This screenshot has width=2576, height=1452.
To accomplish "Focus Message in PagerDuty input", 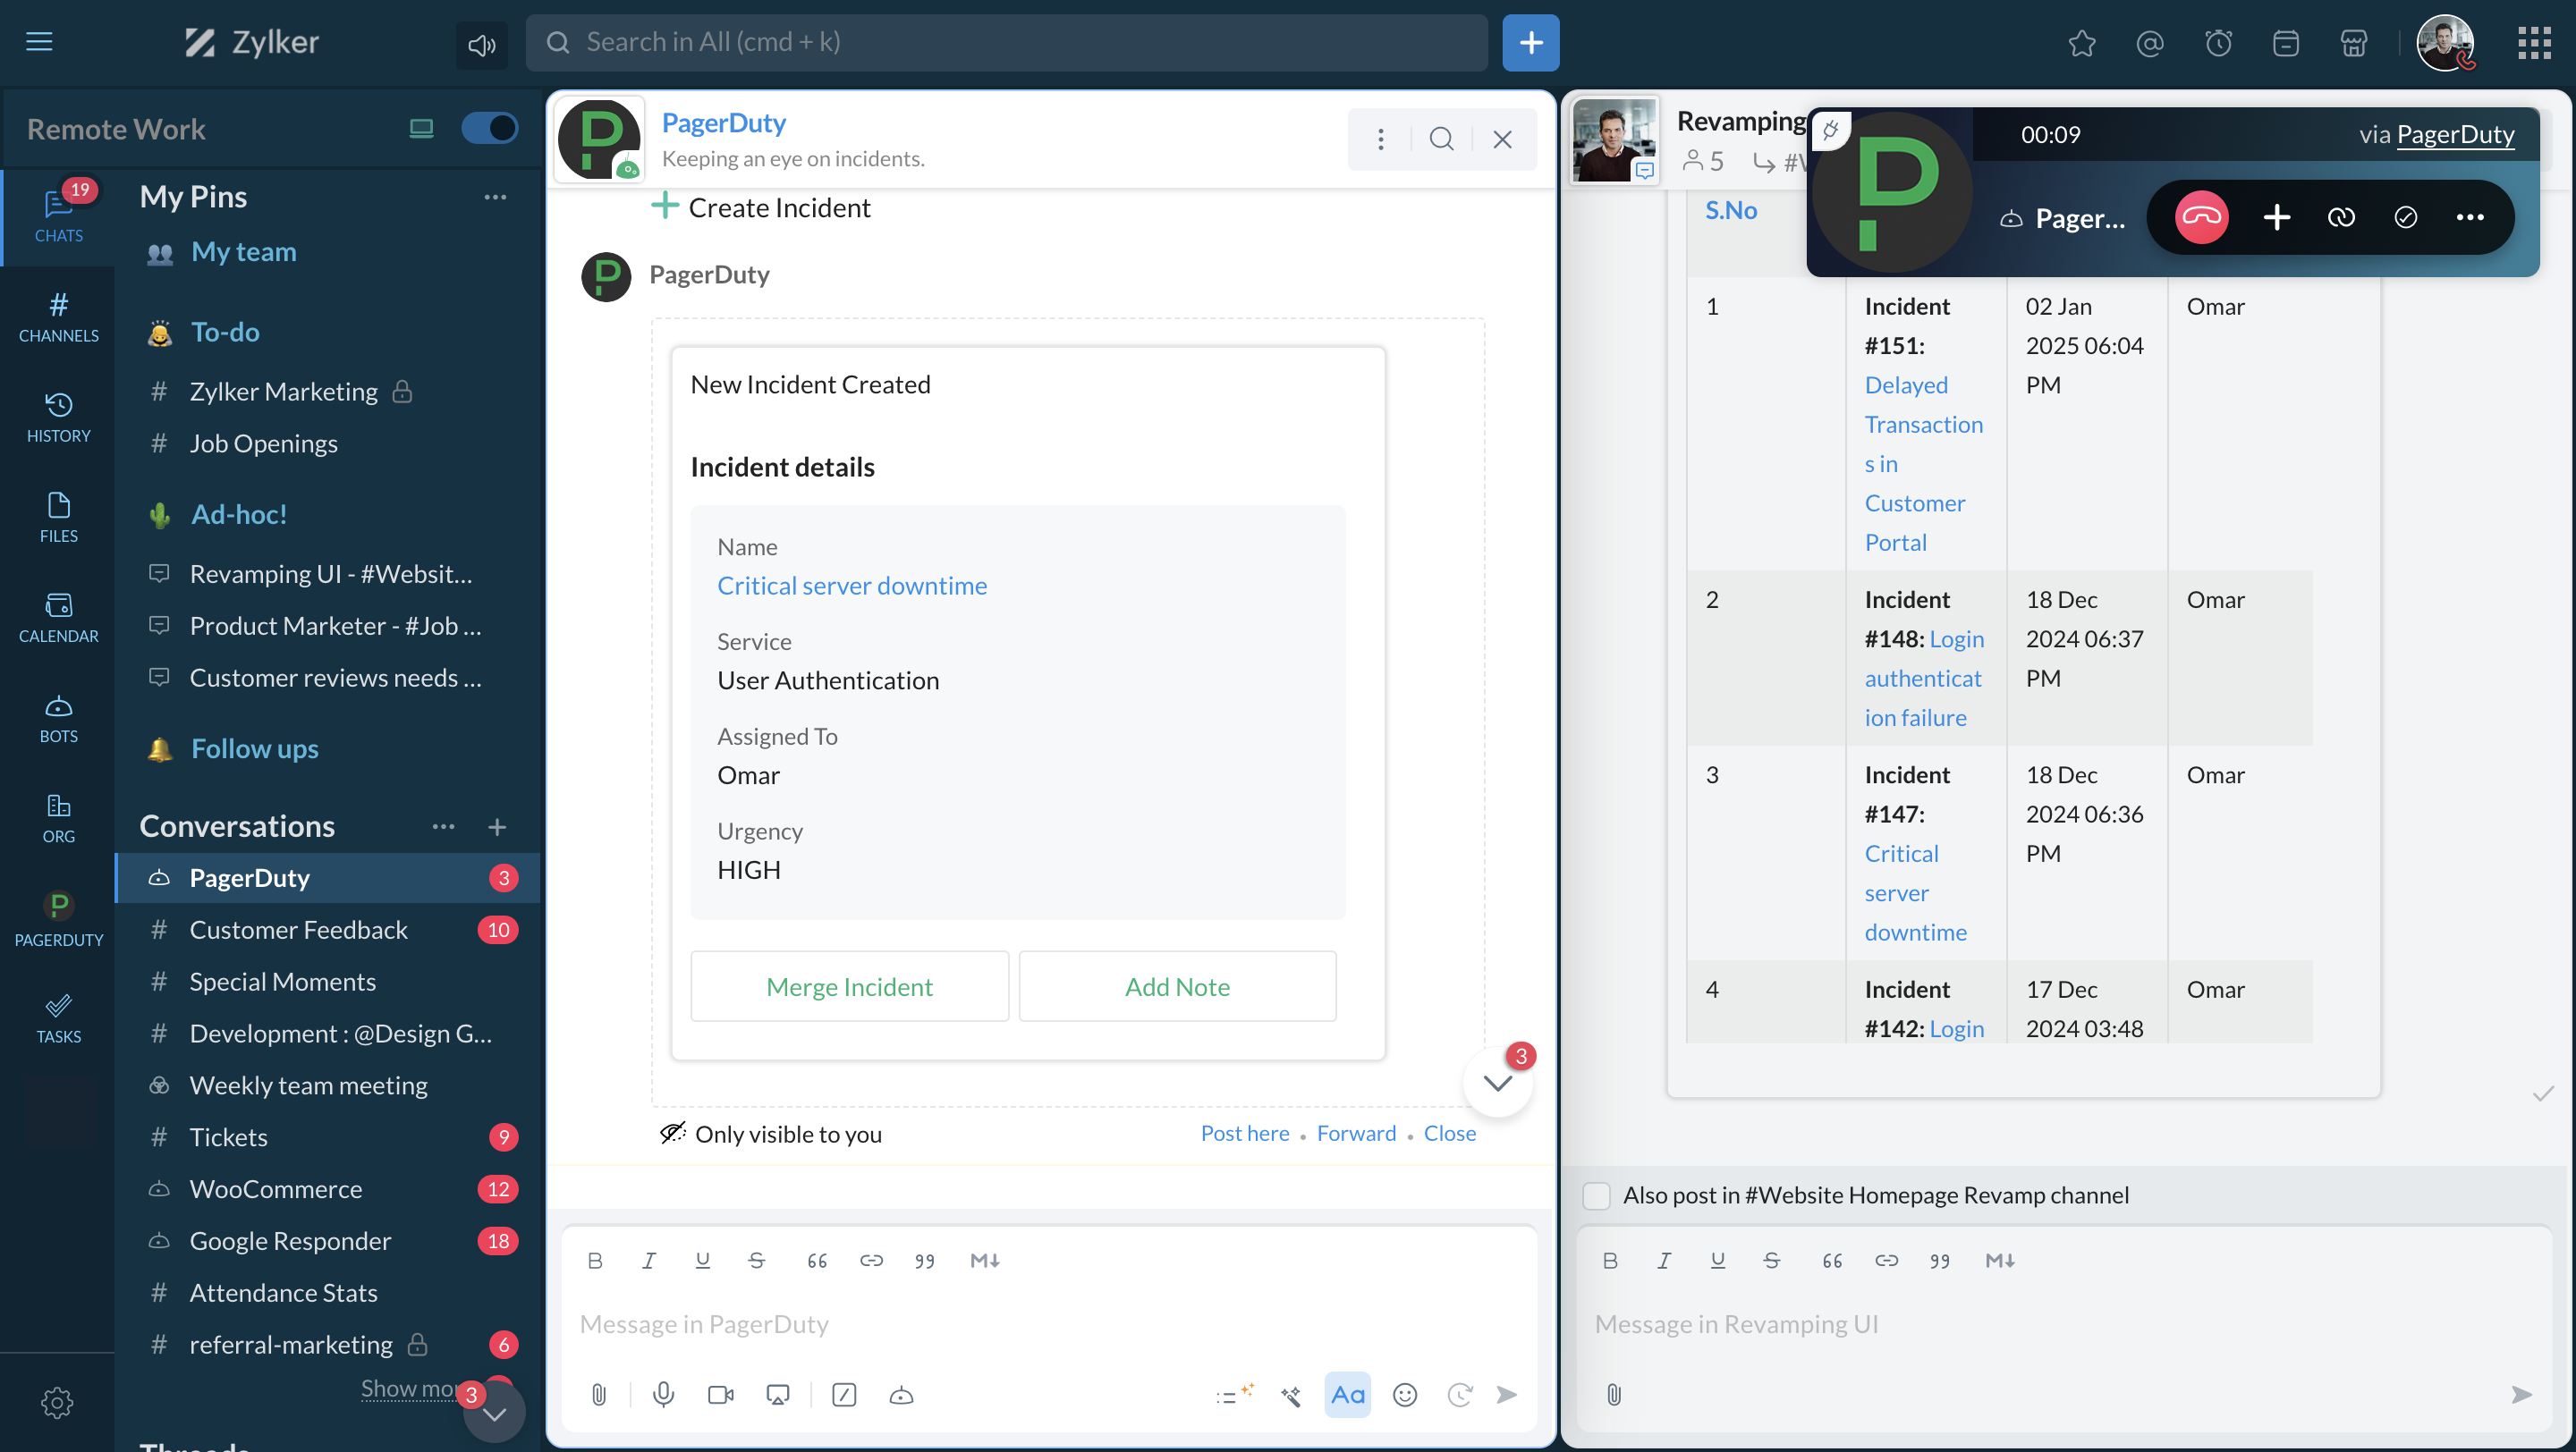I will click(1048, 1324).
